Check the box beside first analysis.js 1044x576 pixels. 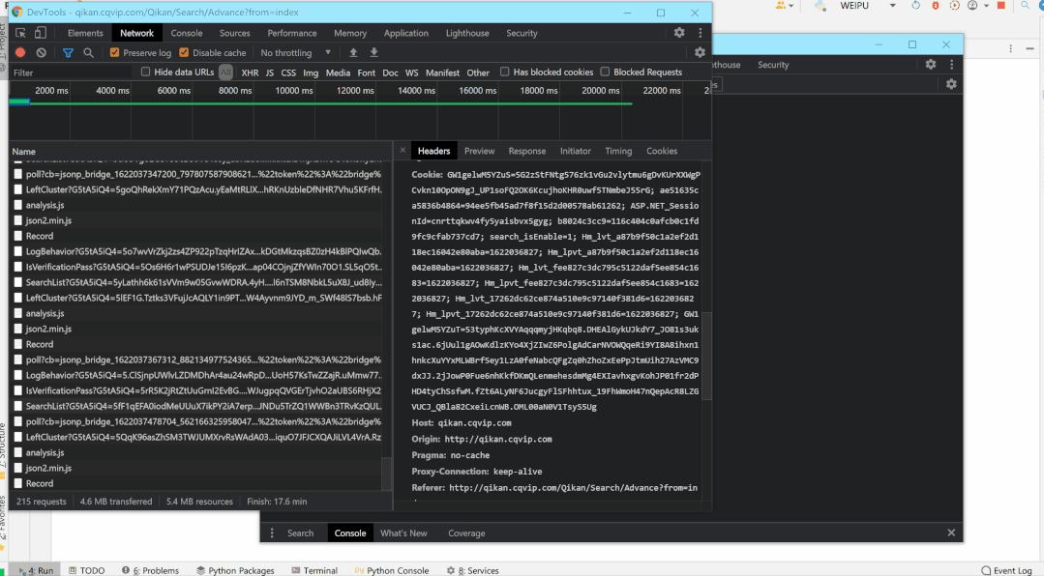(x=18, y=205)
